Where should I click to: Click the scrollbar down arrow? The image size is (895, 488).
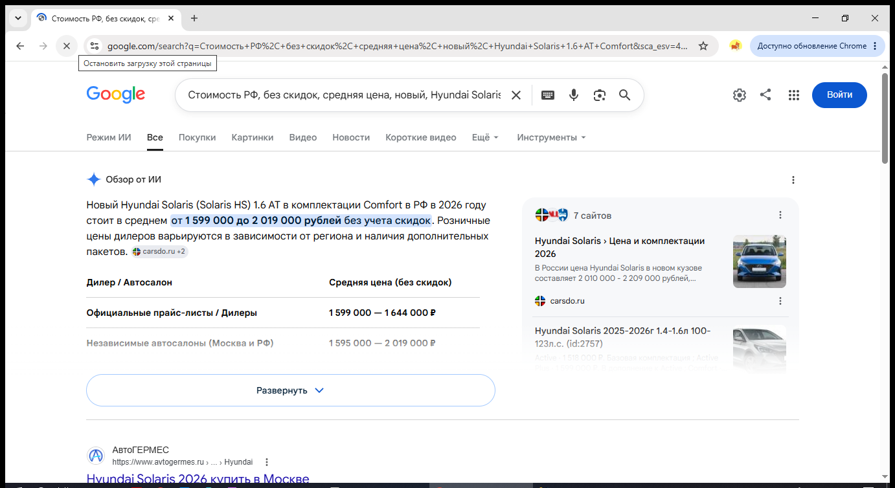[x=885, y=477]
